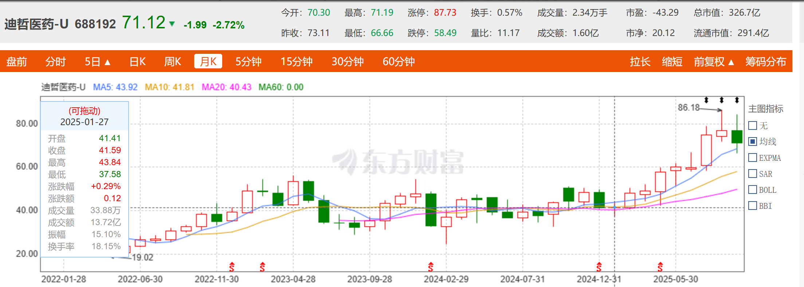Viewport: 804px width, 287px height.
Task: Click the S marker nearest the 2022-11-30 label
Action: (x=232, y=267)
